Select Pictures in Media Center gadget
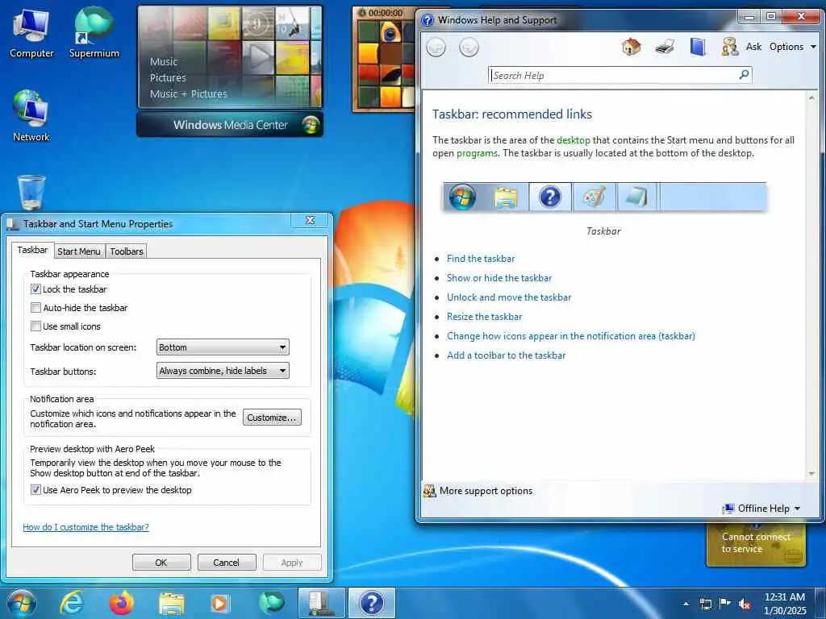 (168, 78)
